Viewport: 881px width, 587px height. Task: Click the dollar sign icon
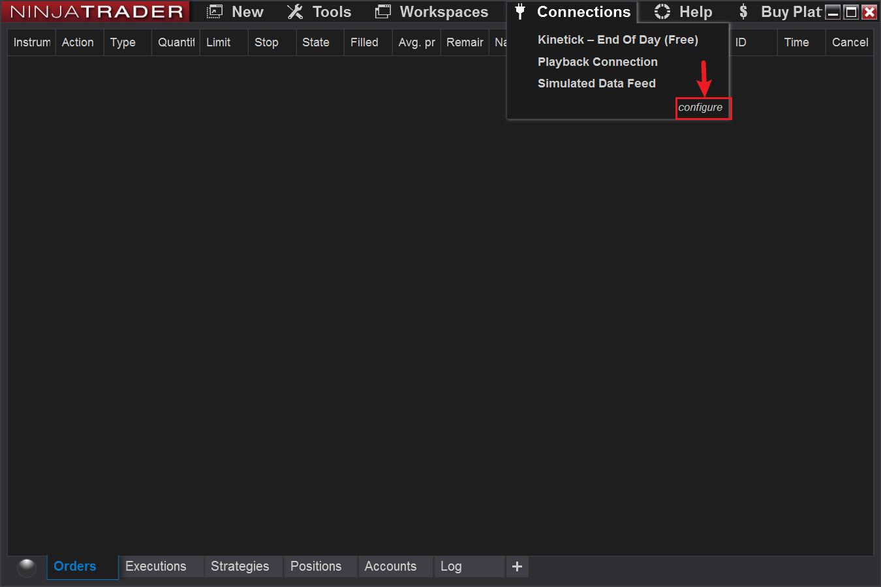(743, 12)
